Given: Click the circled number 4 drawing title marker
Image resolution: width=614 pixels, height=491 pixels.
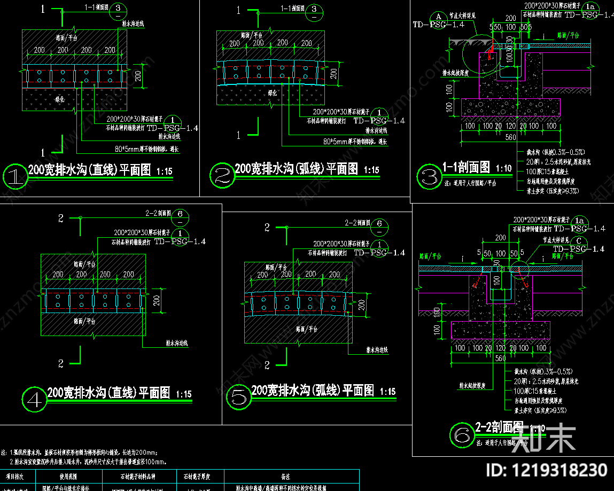Looking at the screenshot, I should (x=34, y=400).
